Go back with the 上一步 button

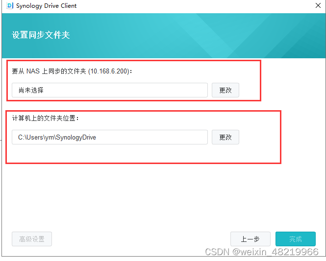pyautogui.click(x=251, y=239)
